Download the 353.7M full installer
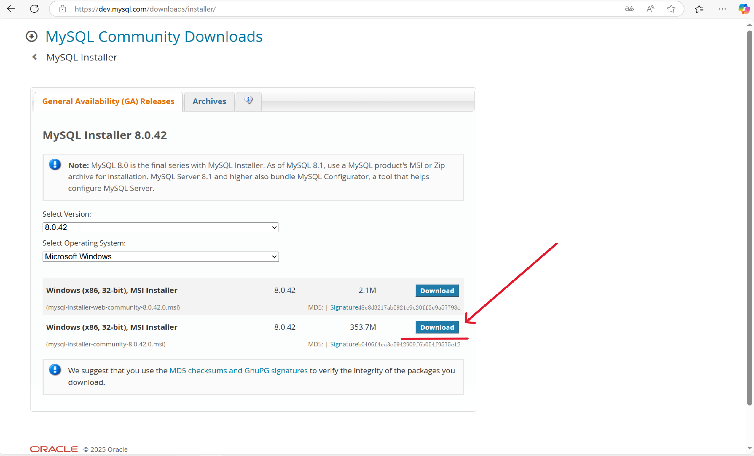This screenshot has width=754, height=456. pyautogui.click(x=437, y=327)
